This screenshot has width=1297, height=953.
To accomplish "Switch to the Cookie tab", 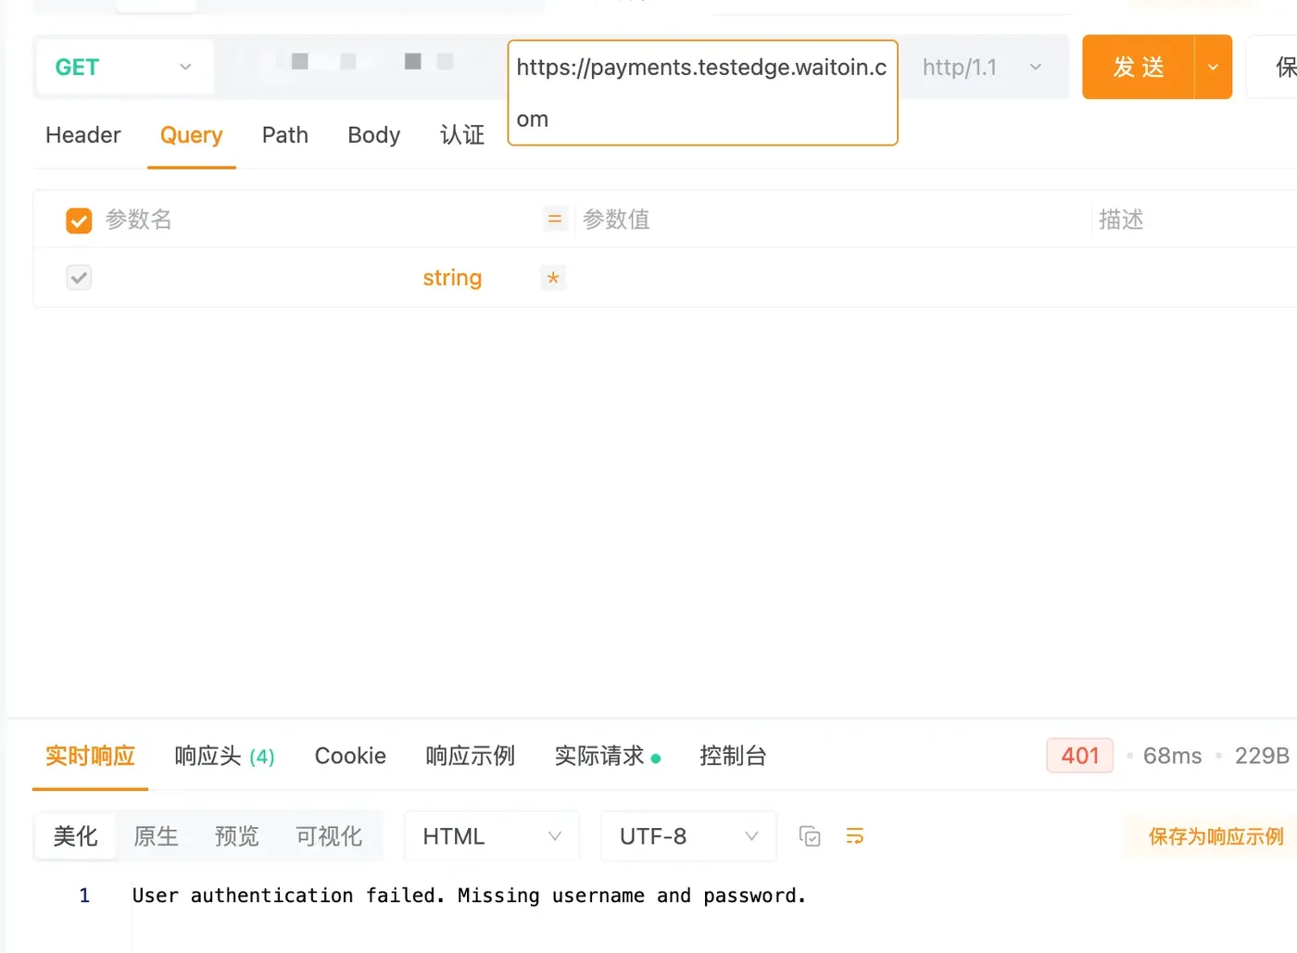I will click(x=350, y=757).
